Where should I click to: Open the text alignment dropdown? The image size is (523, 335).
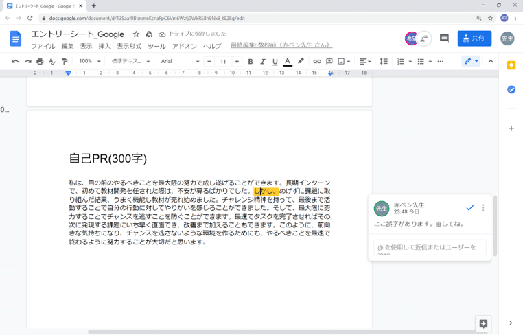[x=365, y=61]
